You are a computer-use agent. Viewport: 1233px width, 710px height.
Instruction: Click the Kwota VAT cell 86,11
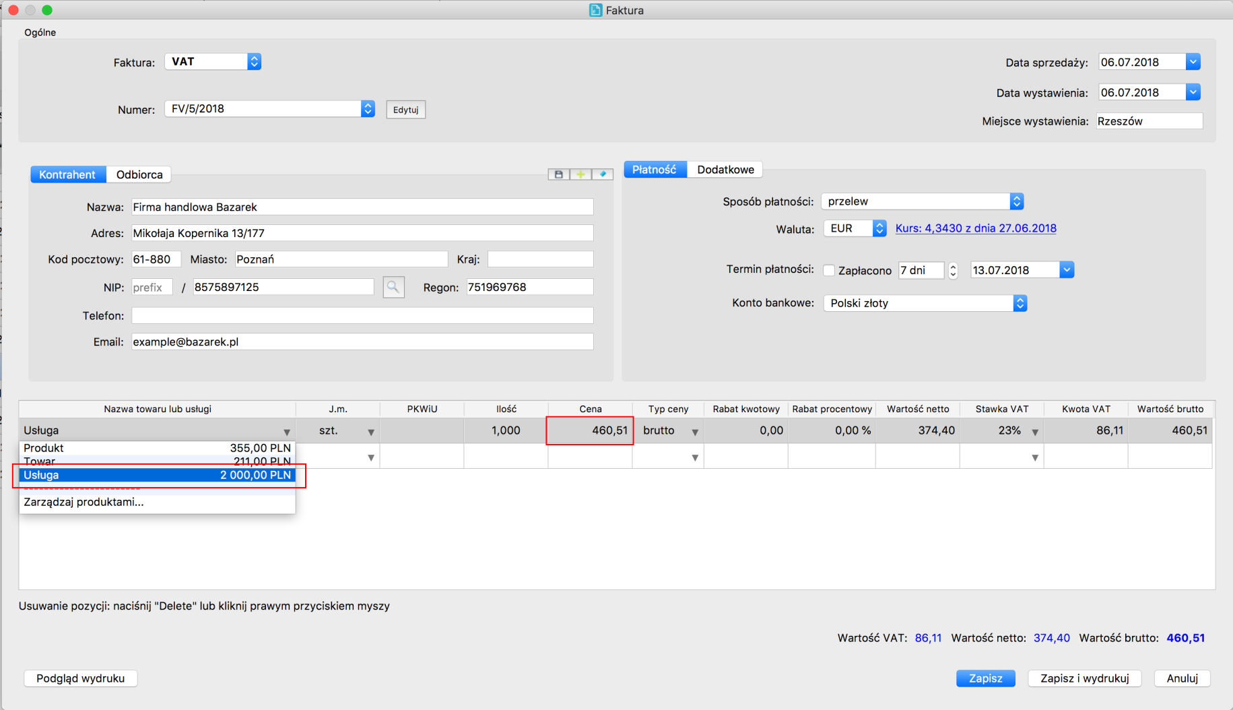point(1086,430)
